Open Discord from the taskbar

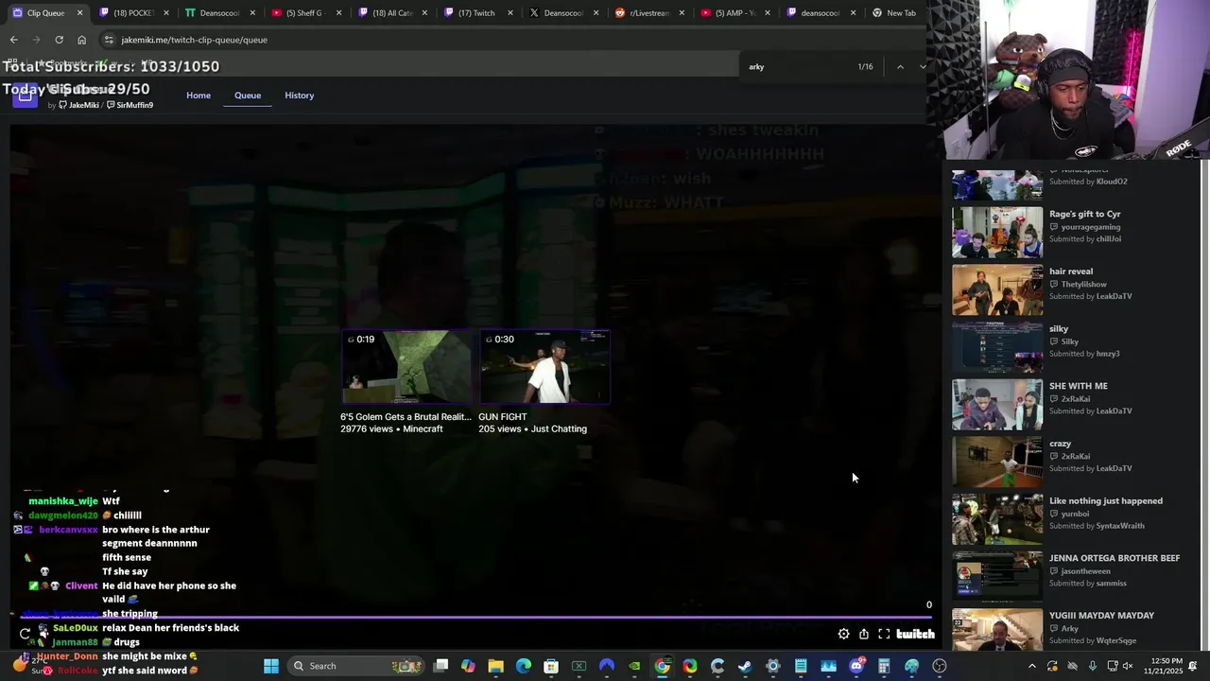pos(856,666)
